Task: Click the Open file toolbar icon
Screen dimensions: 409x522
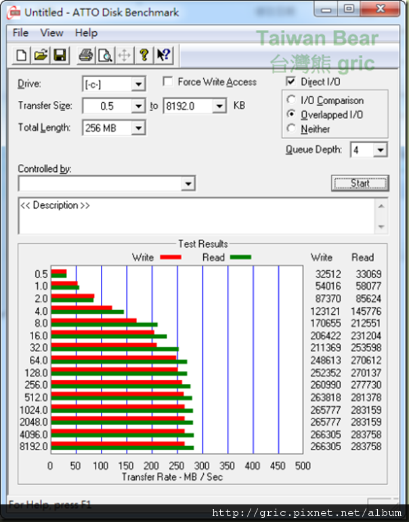Action: [41, 55]
